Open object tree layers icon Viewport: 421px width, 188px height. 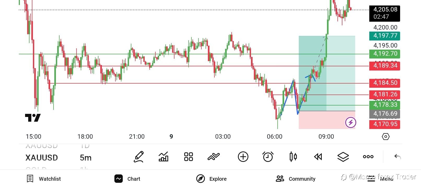343,157
